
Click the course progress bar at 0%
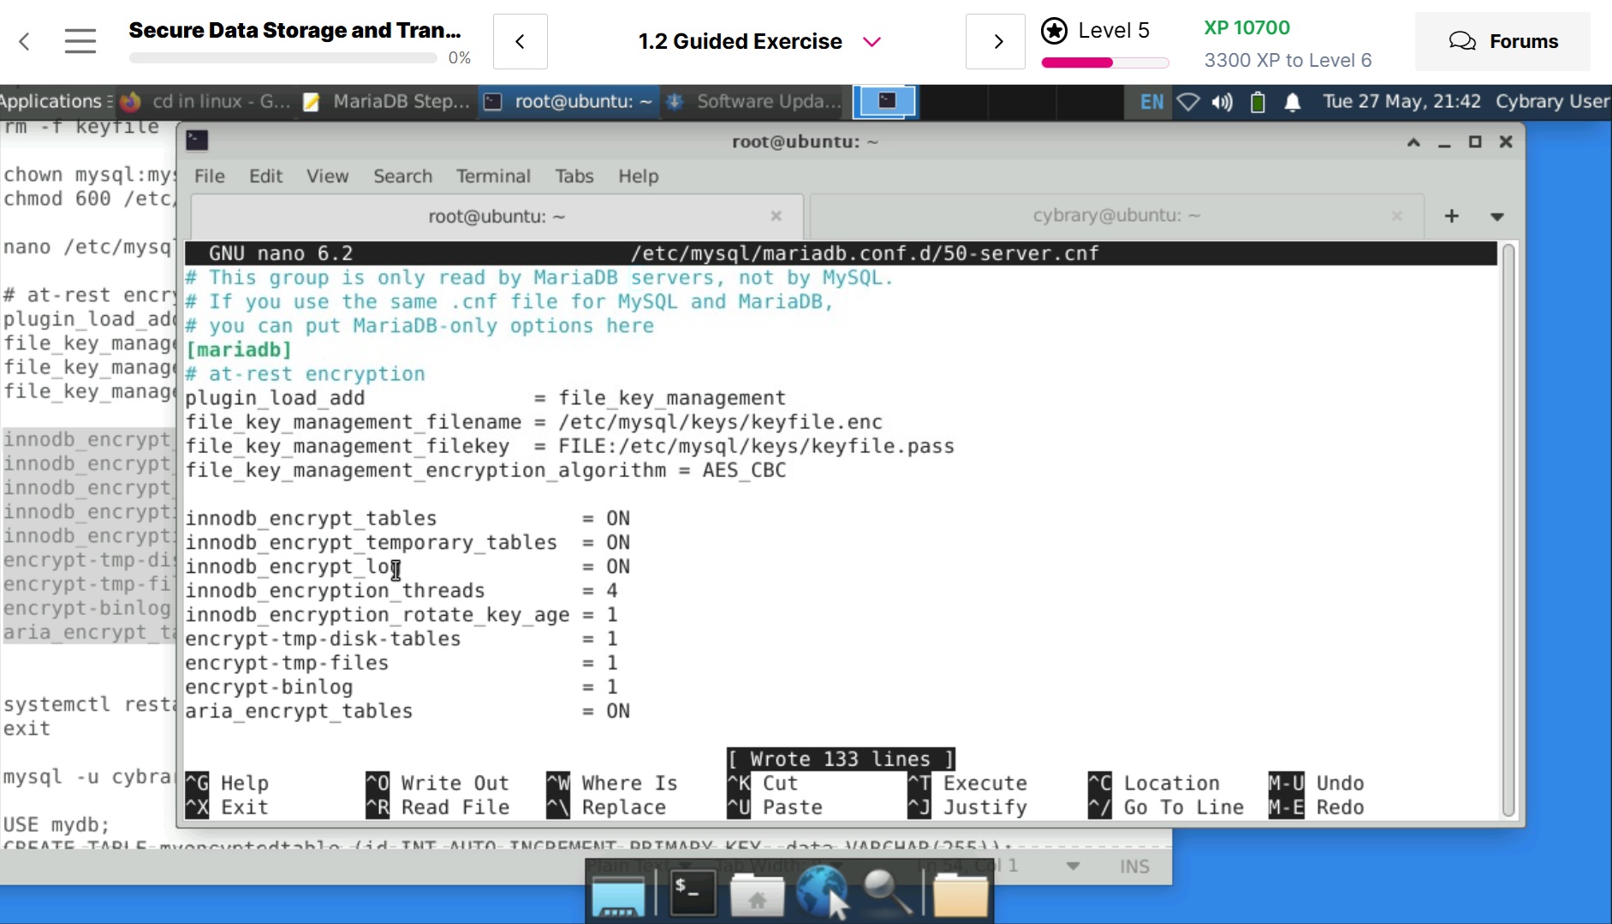(283, 57)
